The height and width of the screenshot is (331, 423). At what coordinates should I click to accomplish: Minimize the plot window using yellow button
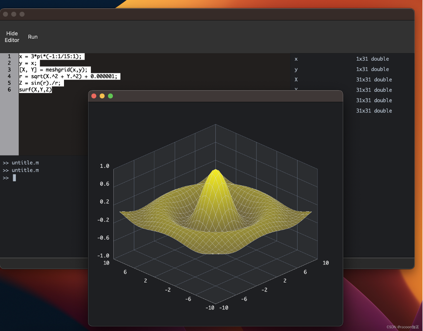pyautogui.click(x=102, y=96)
